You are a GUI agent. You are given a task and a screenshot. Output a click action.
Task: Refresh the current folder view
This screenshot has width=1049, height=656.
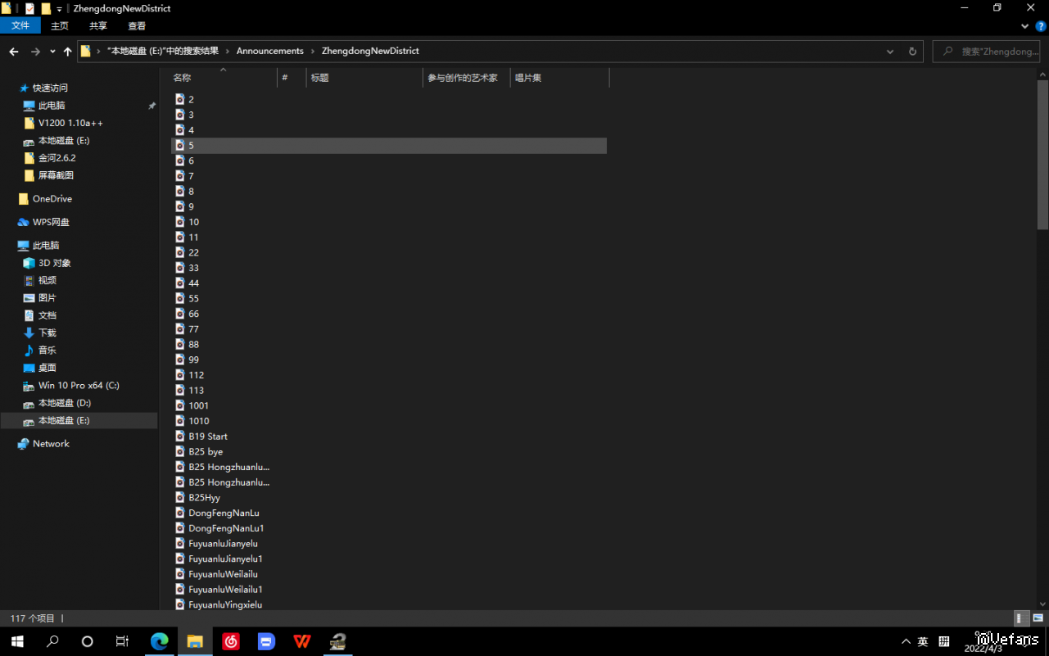tap(912, 52)
